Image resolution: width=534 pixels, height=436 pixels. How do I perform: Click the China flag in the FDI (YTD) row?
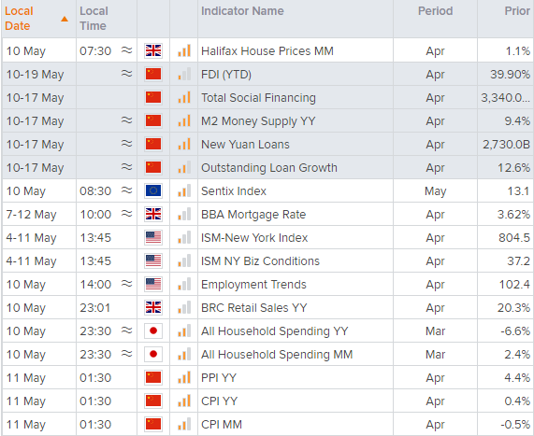point(153,74)
